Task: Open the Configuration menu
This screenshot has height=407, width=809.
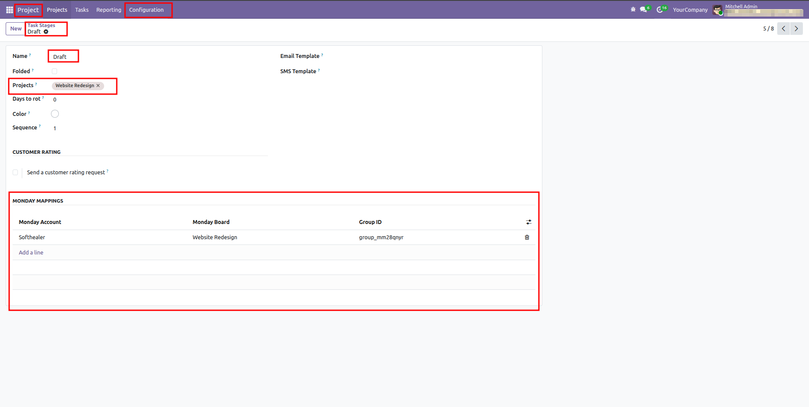Action: (x=146, y=10)
